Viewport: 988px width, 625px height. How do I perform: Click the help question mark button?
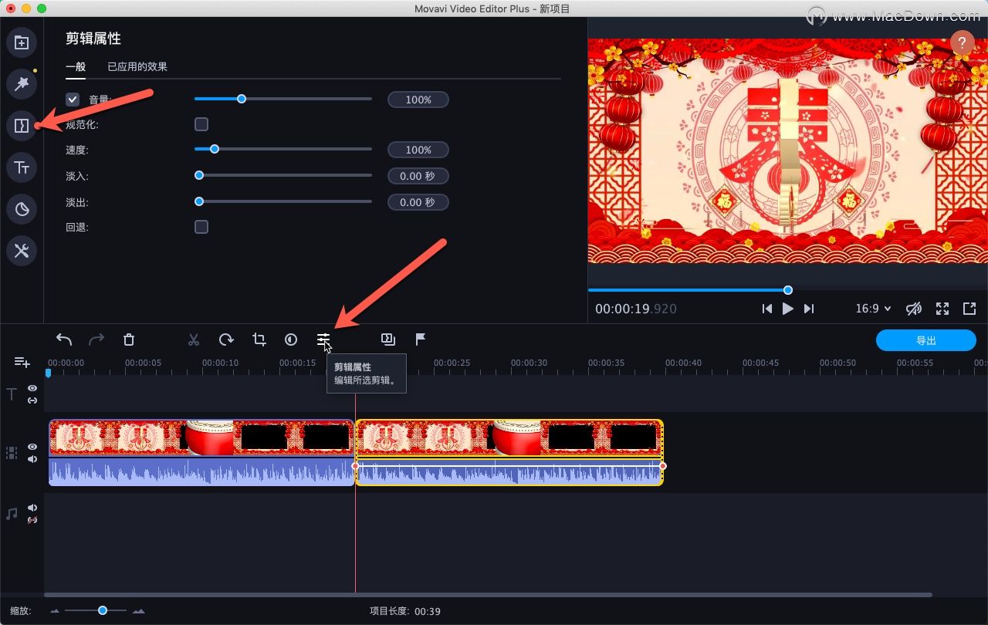962,43
